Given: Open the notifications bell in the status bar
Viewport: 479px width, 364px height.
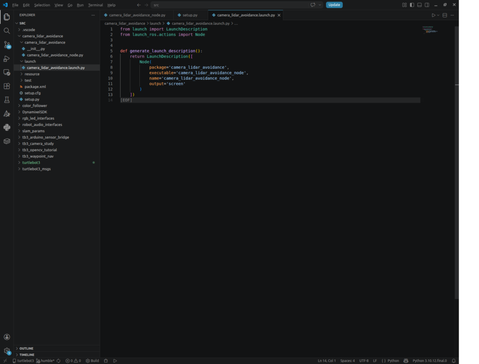Looking at the screenshot, I should [x=454, y=361].
